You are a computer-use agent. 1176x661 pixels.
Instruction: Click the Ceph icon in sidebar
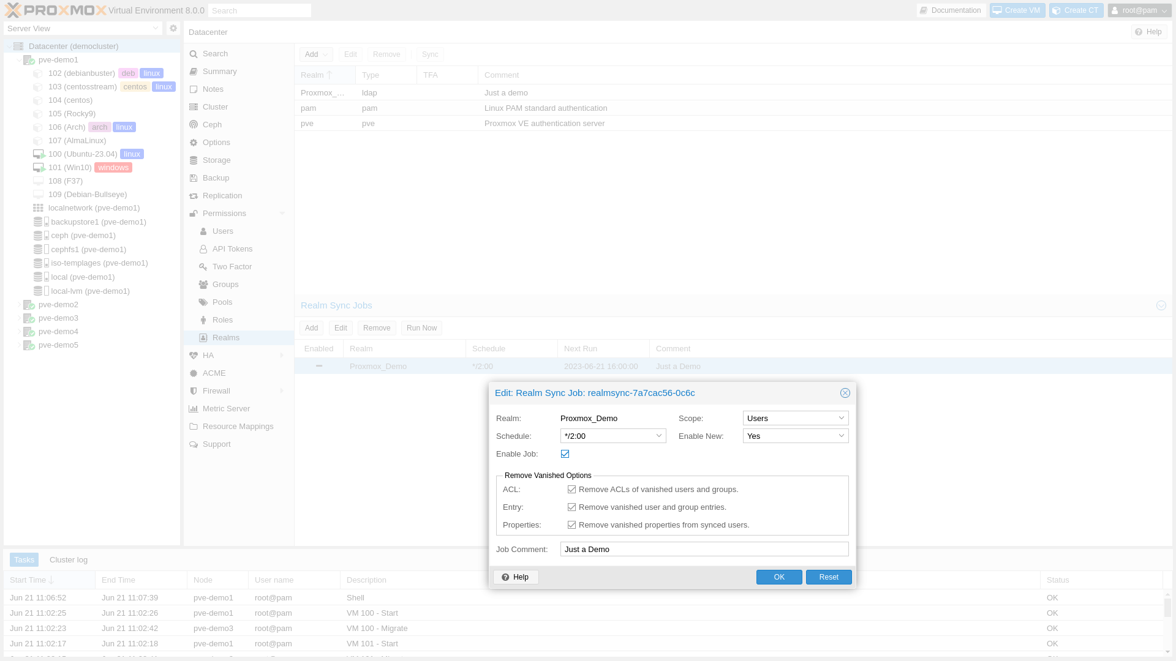194,125
